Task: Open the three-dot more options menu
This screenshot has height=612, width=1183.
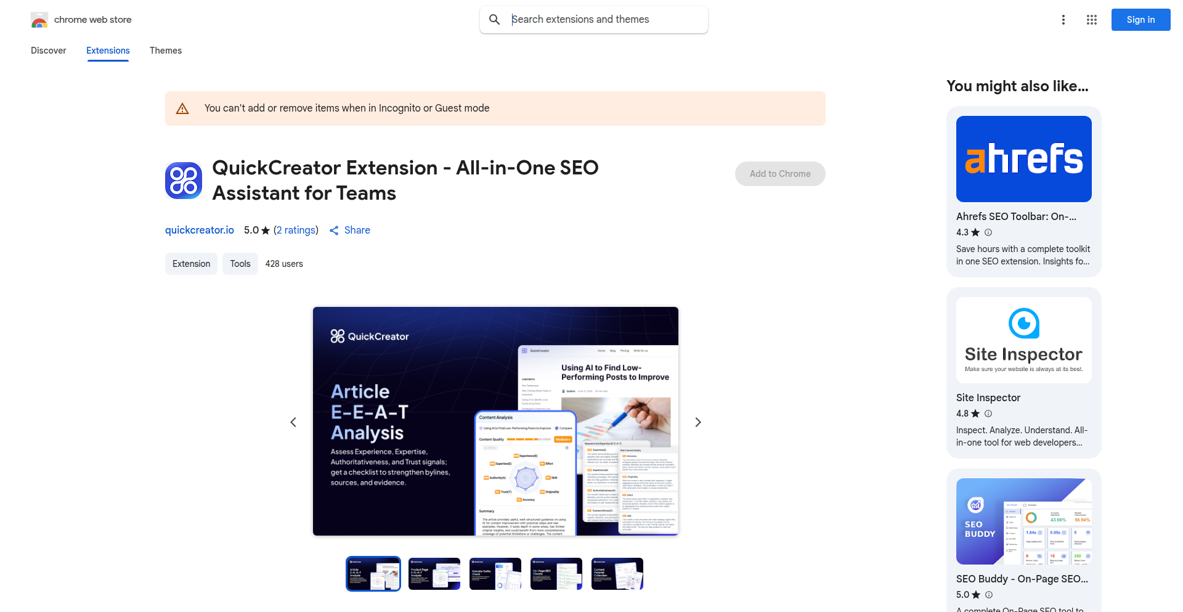Action: (1063, 20)
